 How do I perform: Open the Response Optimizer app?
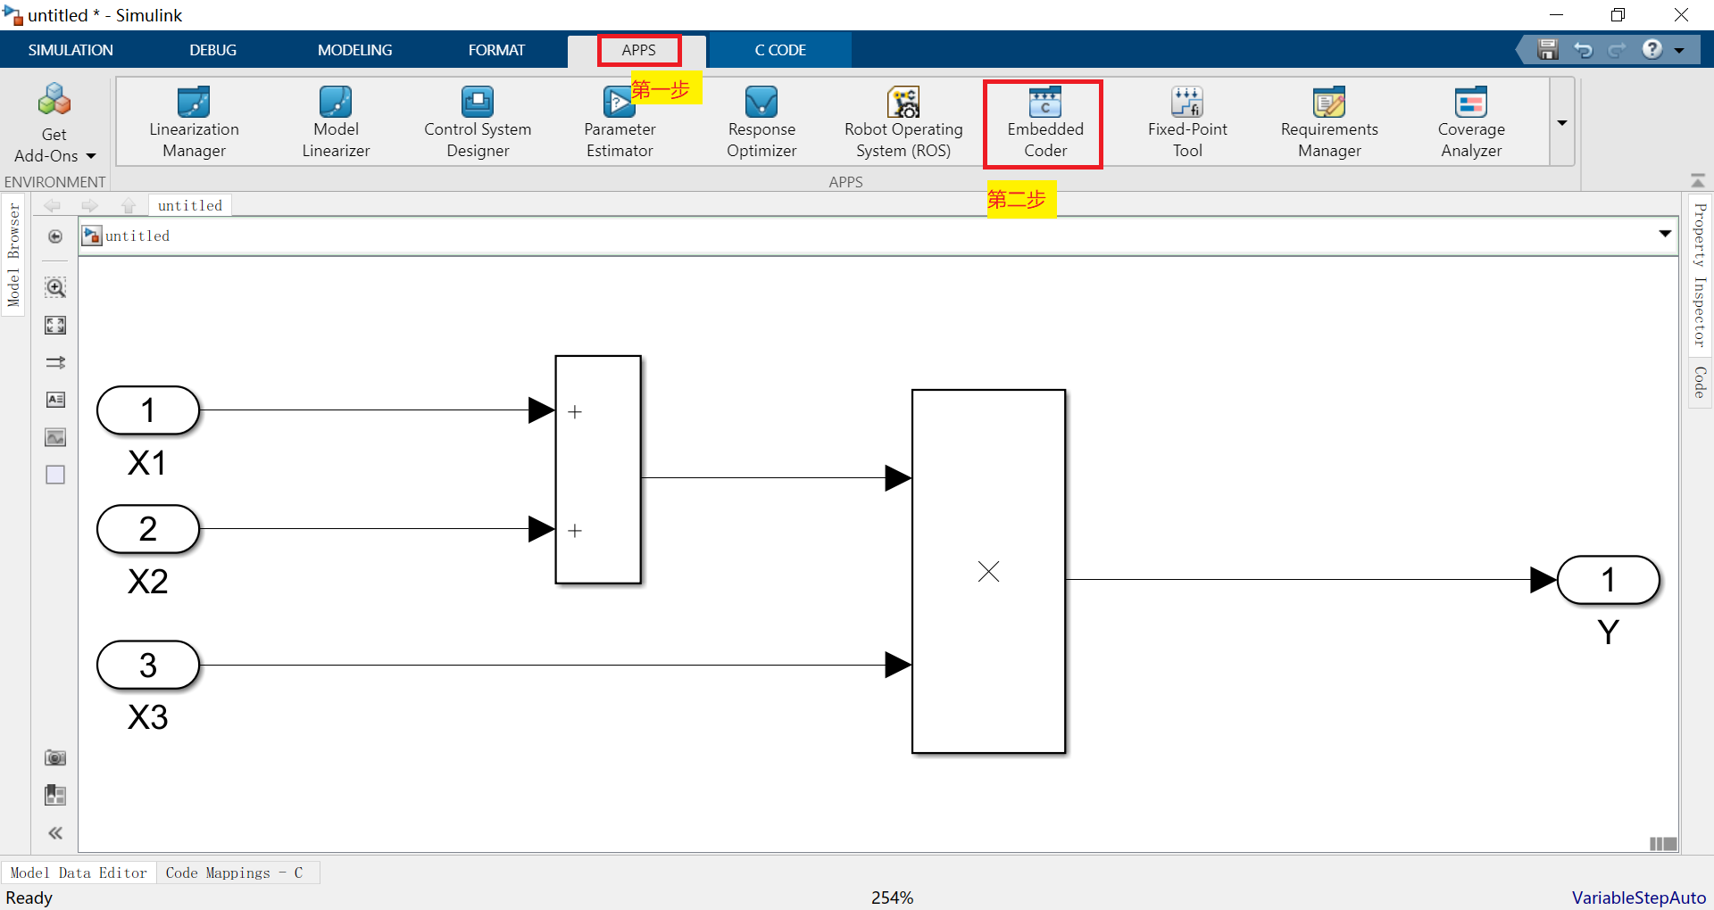coord(761,122)
